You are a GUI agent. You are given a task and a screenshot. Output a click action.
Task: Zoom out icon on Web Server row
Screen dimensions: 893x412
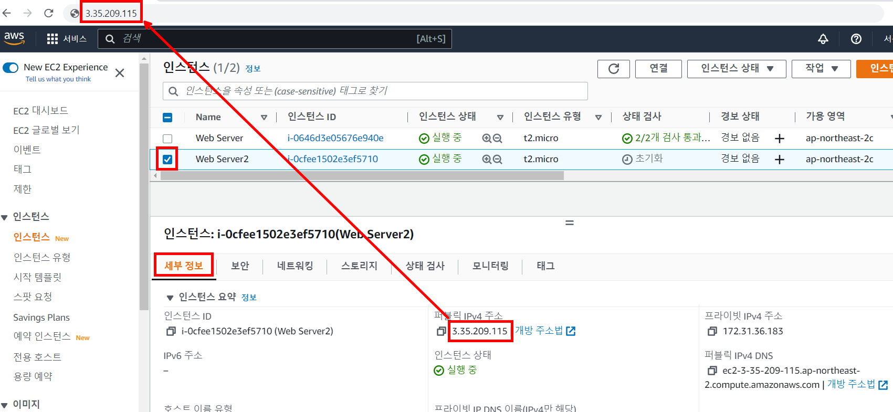coord(498,138)
